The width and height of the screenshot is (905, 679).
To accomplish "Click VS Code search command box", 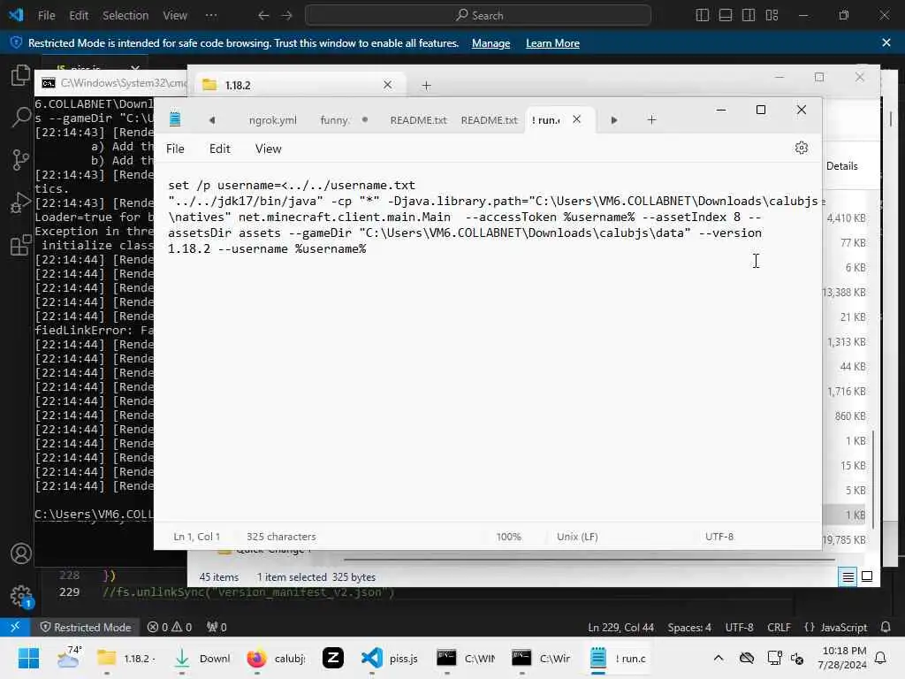I will coord(478,16).
